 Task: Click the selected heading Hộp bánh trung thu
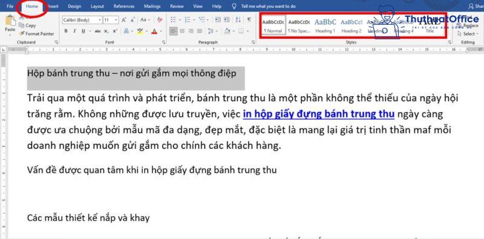click(132, 73)
